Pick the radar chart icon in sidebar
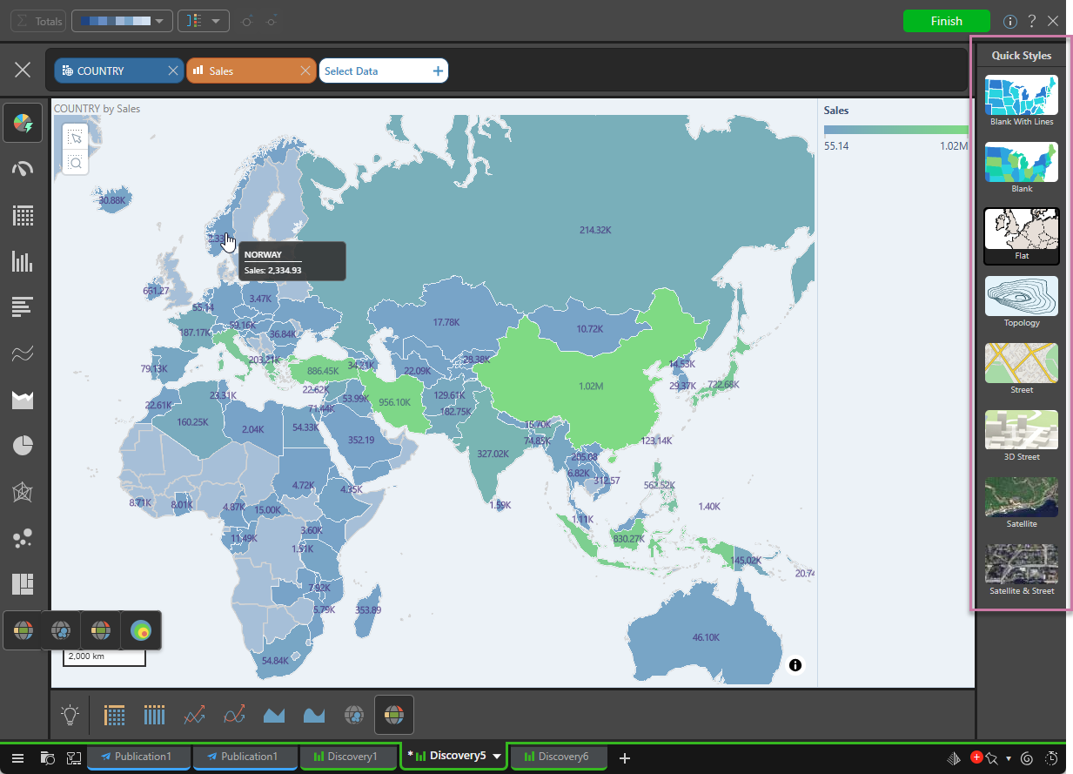1073x774 pixels. pos(23,492)
